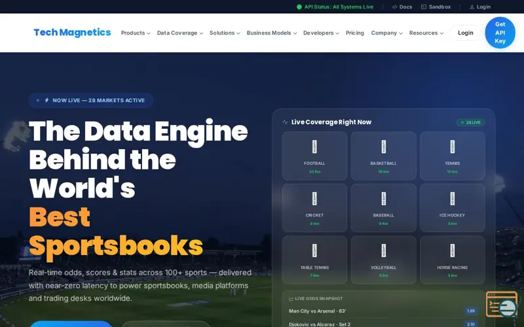Viewport: 524px width, 327px height.
Task: Open the floating chat widget icon
Action: click(502, 304)
